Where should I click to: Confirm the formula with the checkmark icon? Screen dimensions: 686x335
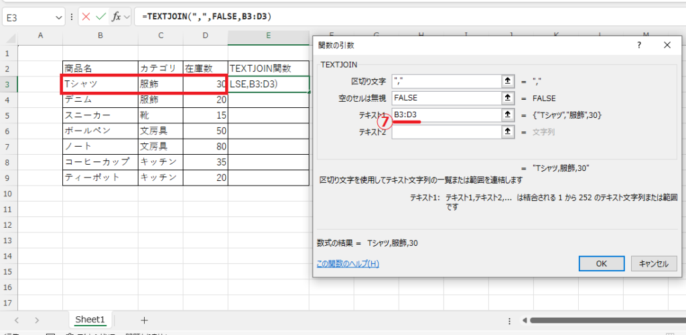pyautogui.click(x=100, y=17)
